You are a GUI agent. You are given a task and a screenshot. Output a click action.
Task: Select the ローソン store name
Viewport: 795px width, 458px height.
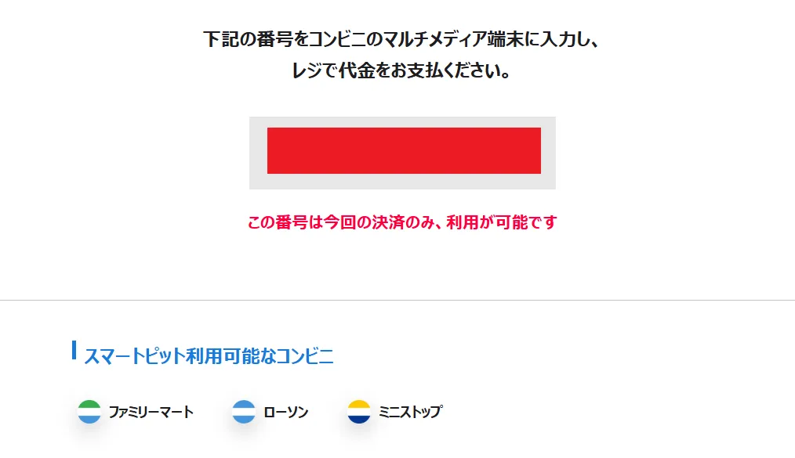[286, 412]
